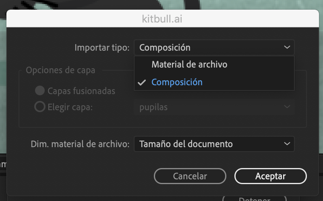Screen dimensions: 323x201
Task: Click the Tamaño del documento chevron
Action: tap(287, 144)
